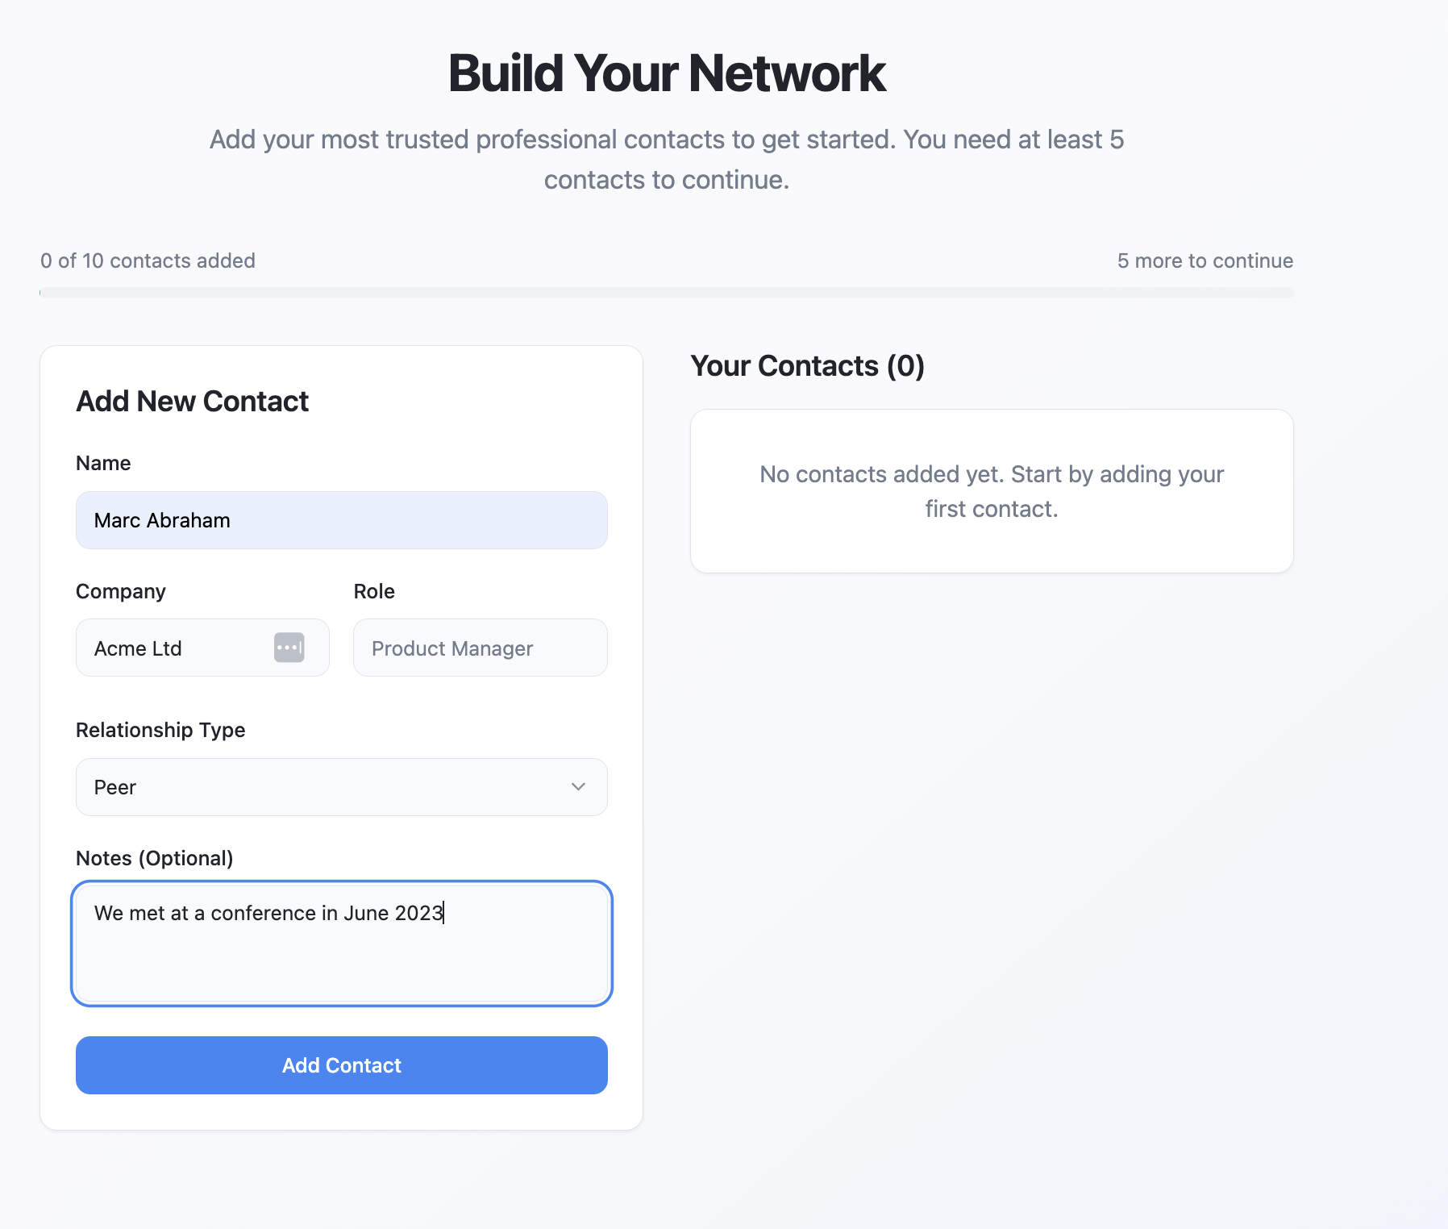Viewport: 1448px width, 1229px height.
Task: Open the Relationship Type dropdown showing Peer
Action: pos(341,787)
